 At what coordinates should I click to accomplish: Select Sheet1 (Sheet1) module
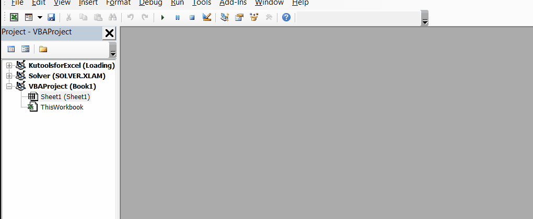[65, 97]
